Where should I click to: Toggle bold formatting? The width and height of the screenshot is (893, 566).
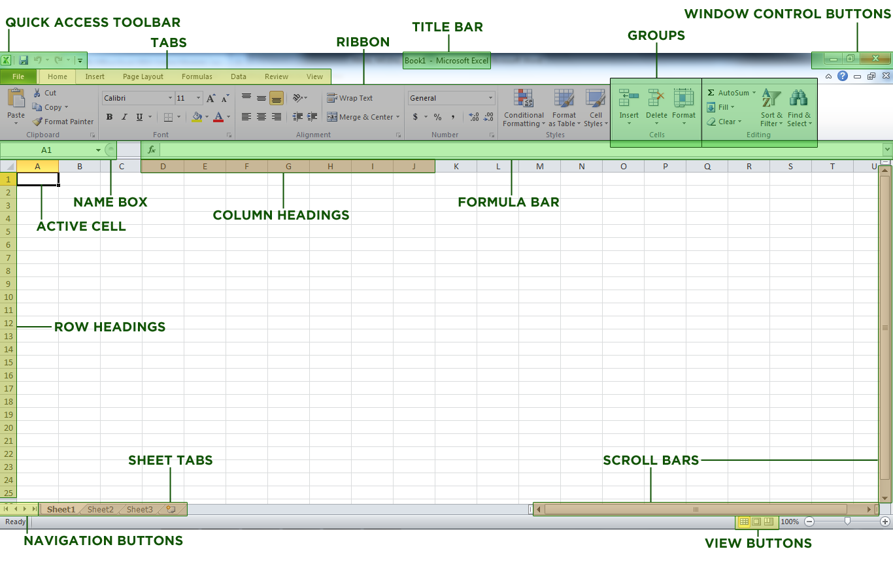pyautogui.click(x=109, y=117)
